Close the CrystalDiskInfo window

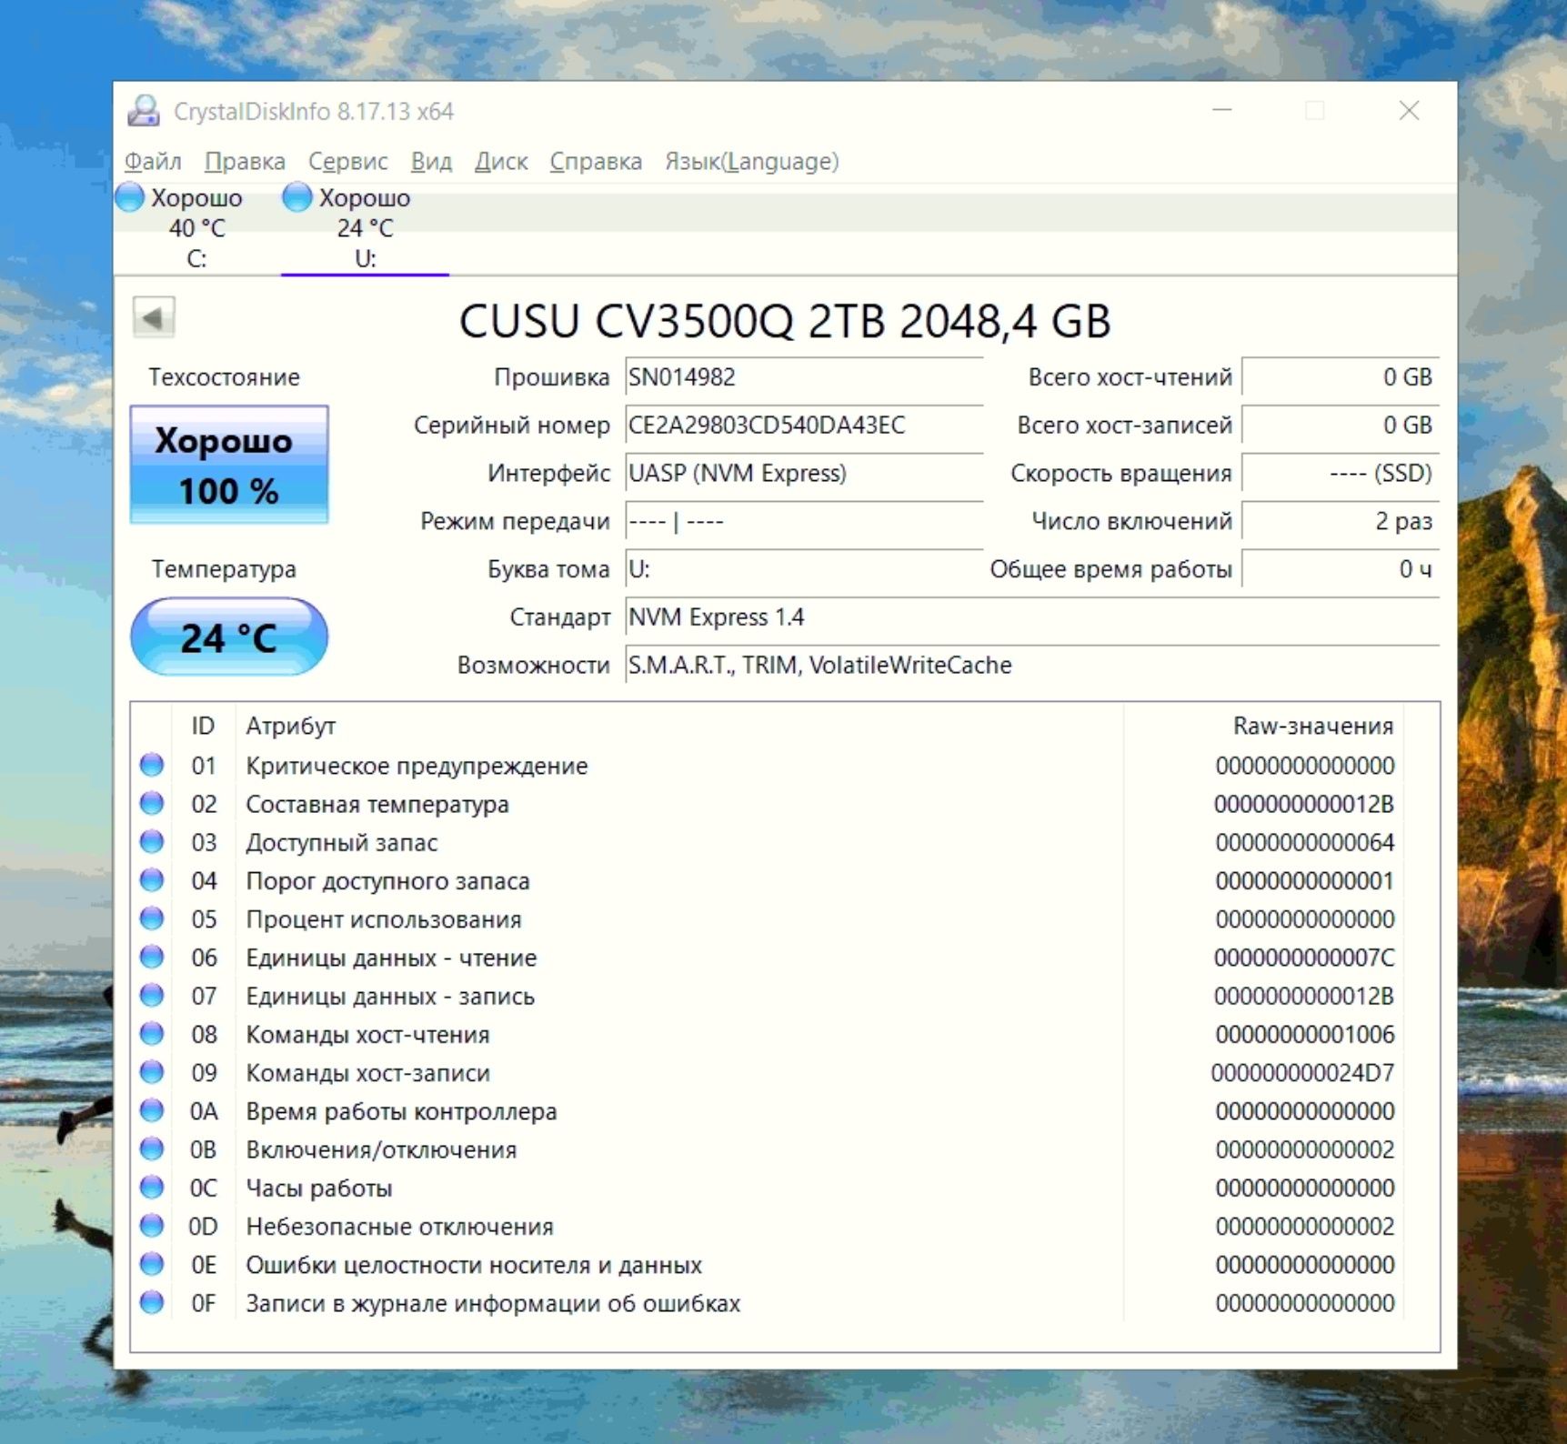point(1409,111)
